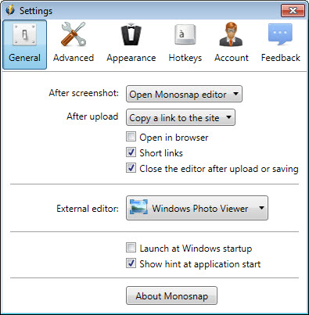Open the Appearance tuxedo icon

click(131, 34)
